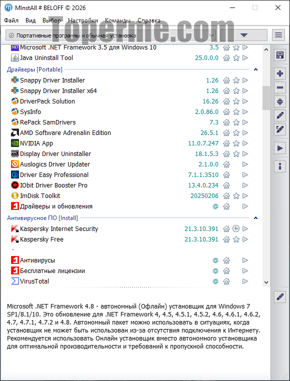
Task: Click the up-down arrows sort icon
Action: (x=280, y=101)
